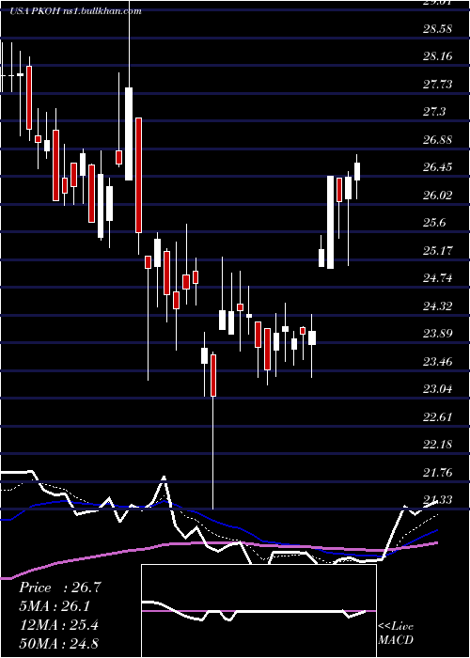Click the 21.76 price axis label
The height and width of the screenshot is (658, 470).
click(x=437, y=473)
